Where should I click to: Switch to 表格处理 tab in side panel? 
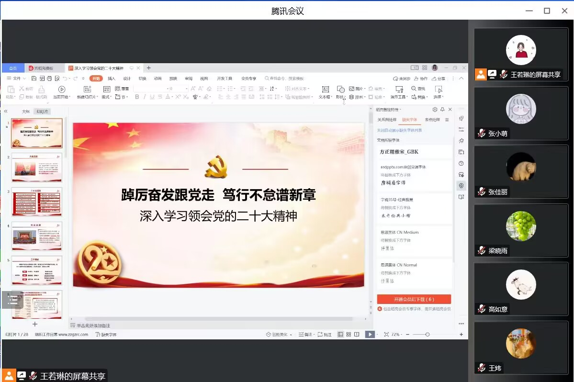[432, 120]
